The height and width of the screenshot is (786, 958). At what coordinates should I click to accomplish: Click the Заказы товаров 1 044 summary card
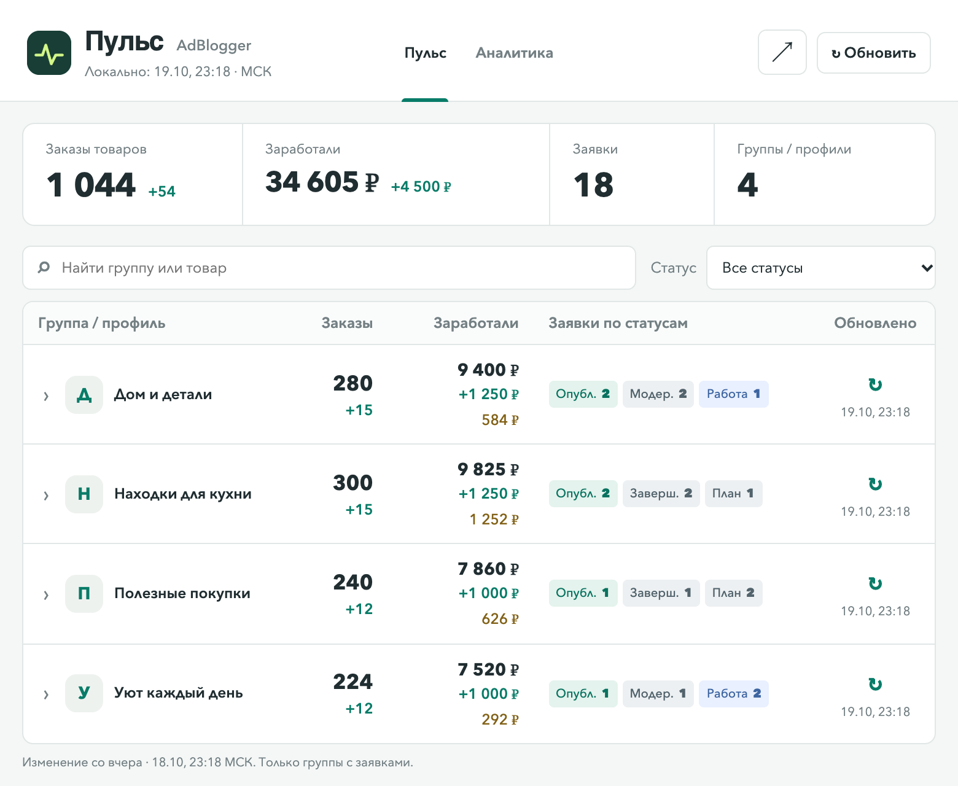[x=133, y=174]
